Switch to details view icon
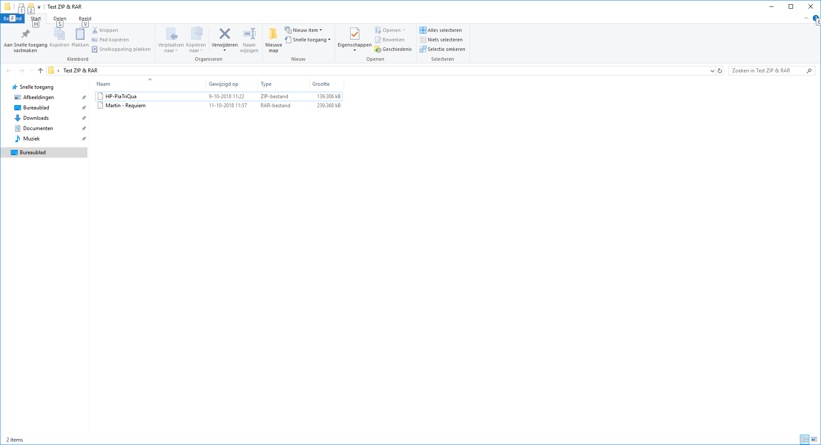The image size is (821, 445). pyautogui.click(x=805, y=439)
